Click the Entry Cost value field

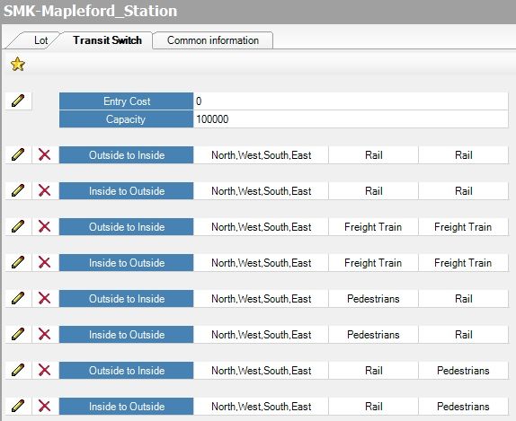(x=351, y=101)
